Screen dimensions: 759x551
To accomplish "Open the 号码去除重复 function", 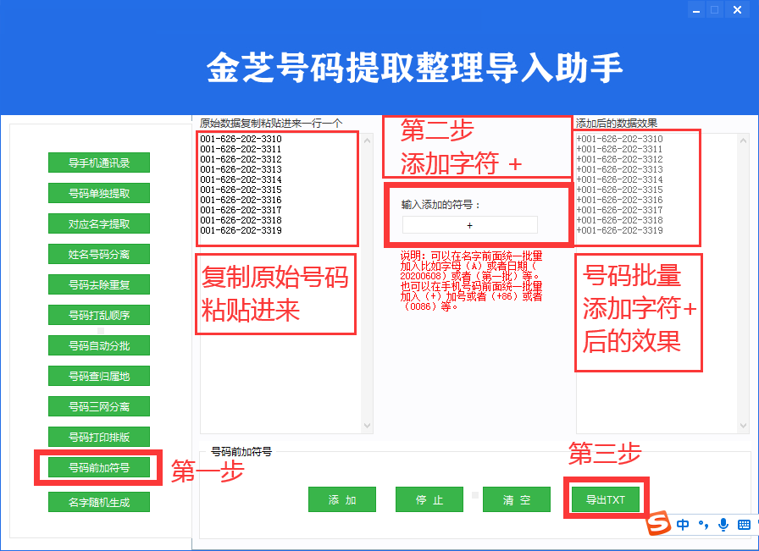I will pos(98,284).
